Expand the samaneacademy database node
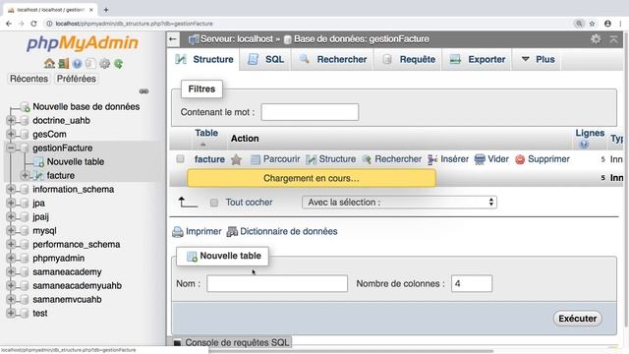Screen dimensions: 629x354 (11, 271)
